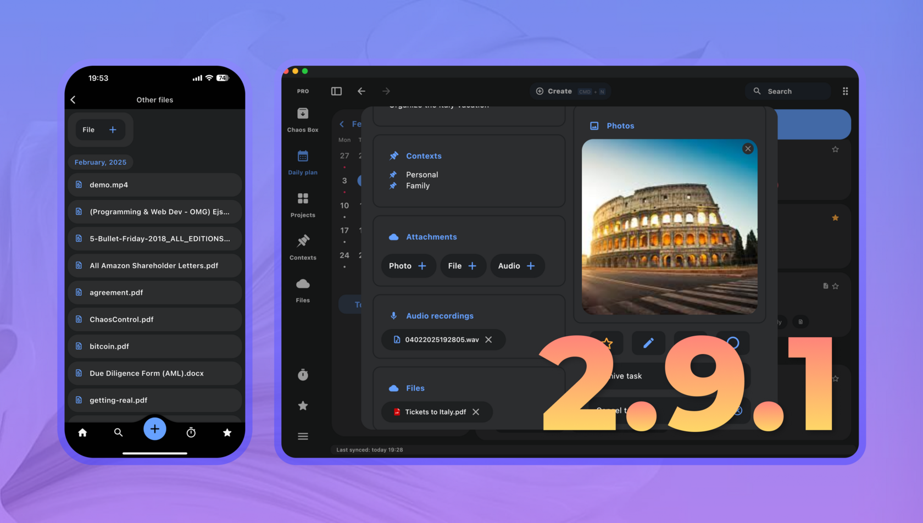The width and height of the screenshot is (923, 523).
Task: Go to previous month in calendar
Action: click(342, 124)
